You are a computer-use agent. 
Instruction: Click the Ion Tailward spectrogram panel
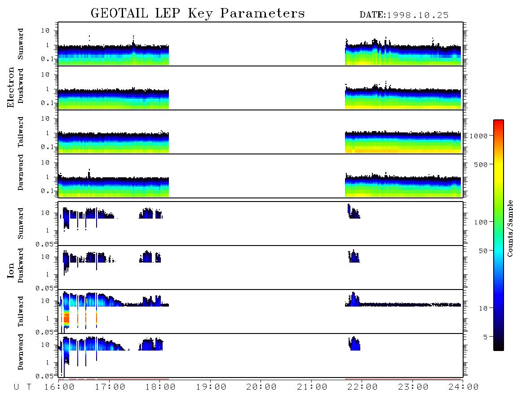click(x=261, y=312)
